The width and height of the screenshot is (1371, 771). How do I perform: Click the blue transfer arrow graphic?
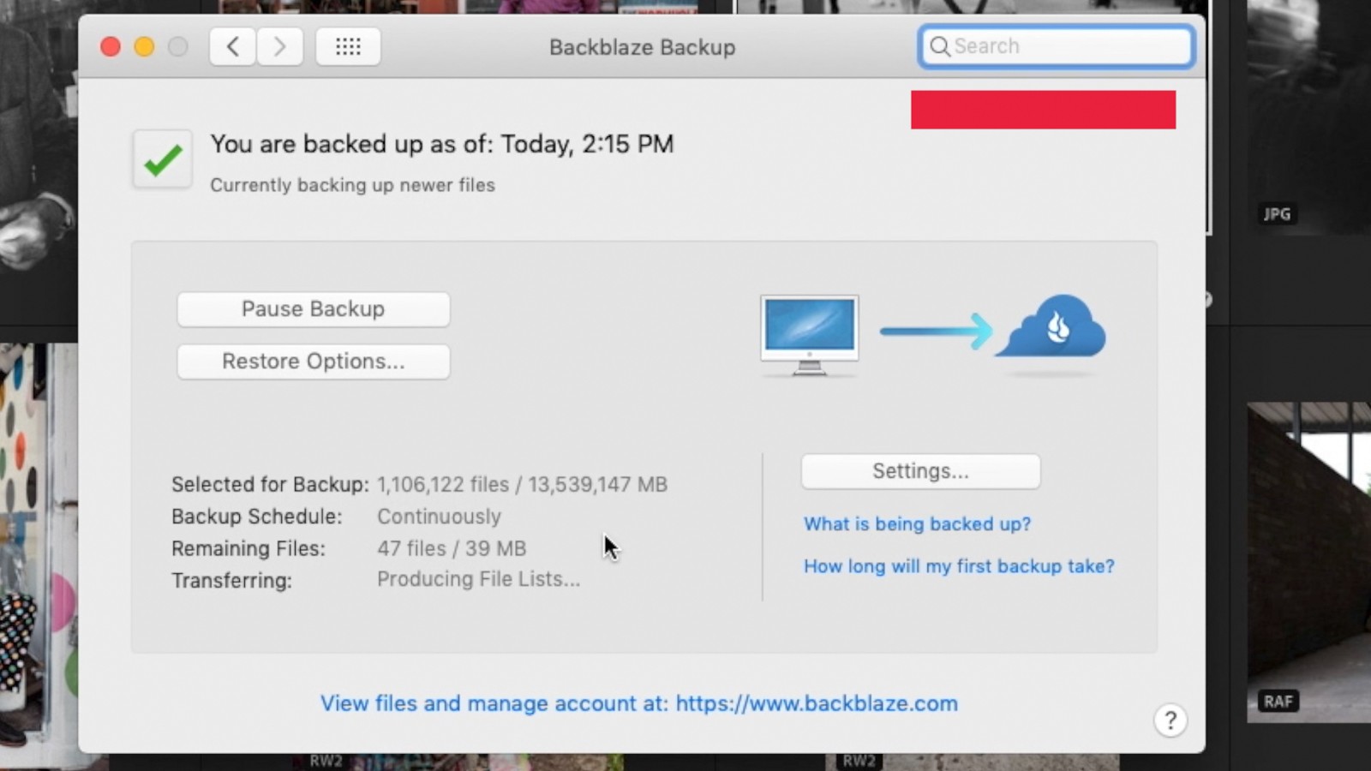pos(936,331)
